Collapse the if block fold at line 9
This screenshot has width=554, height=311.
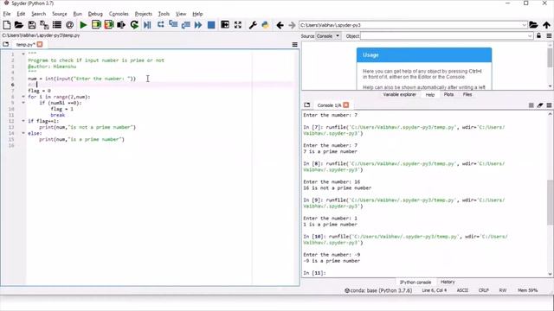click(x=23, y=103)
